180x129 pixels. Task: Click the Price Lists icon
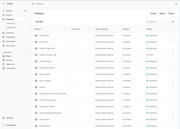pyautogui.click(x=4, y=46)
